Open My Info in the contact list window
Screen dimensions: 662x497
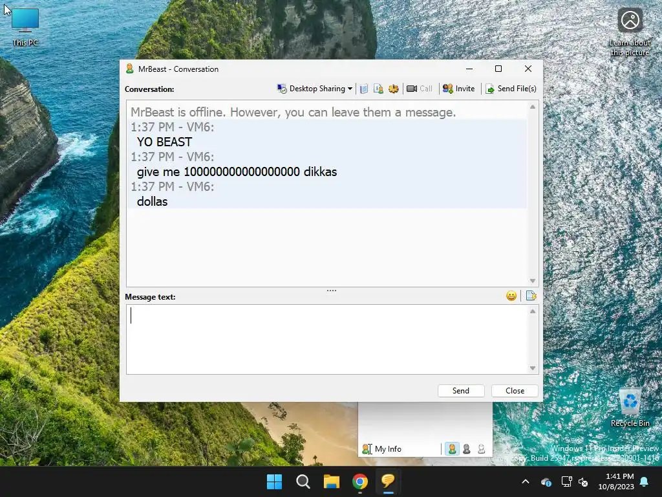pyautogui.click(x=381, y=449)
